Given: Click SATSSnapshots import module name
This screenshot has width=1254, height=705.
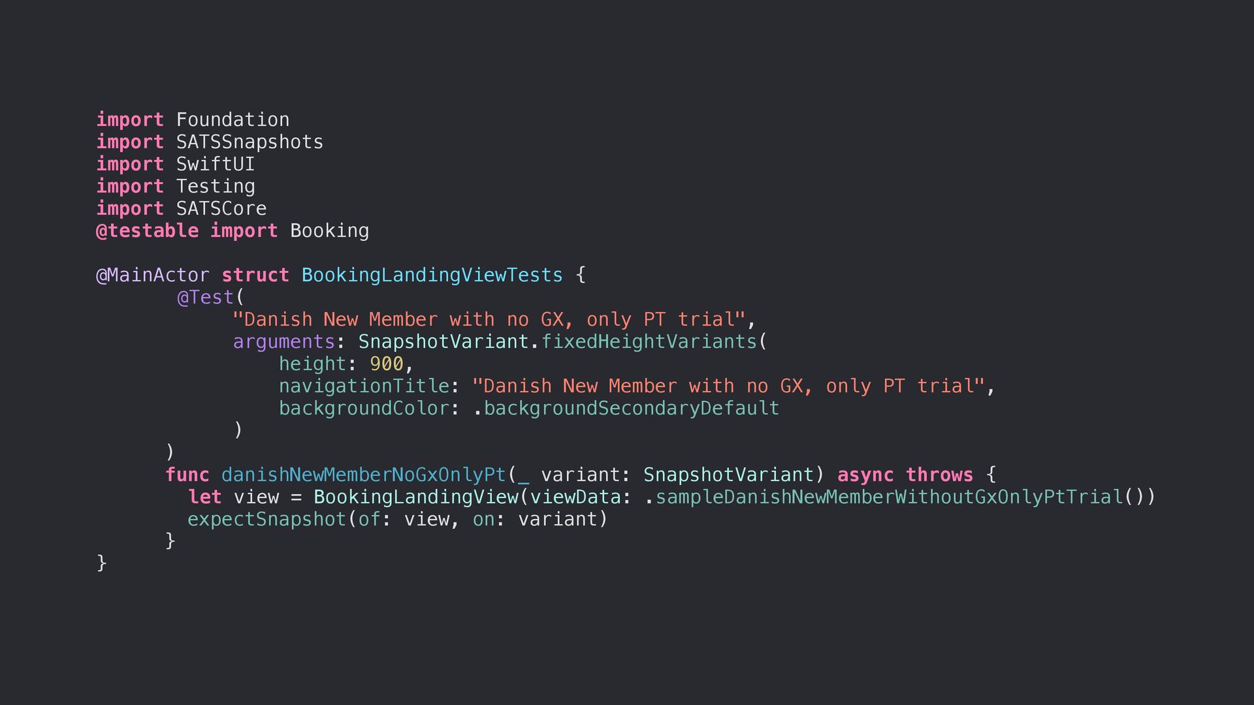Looking at the screenshot, I should click(249, 142).
